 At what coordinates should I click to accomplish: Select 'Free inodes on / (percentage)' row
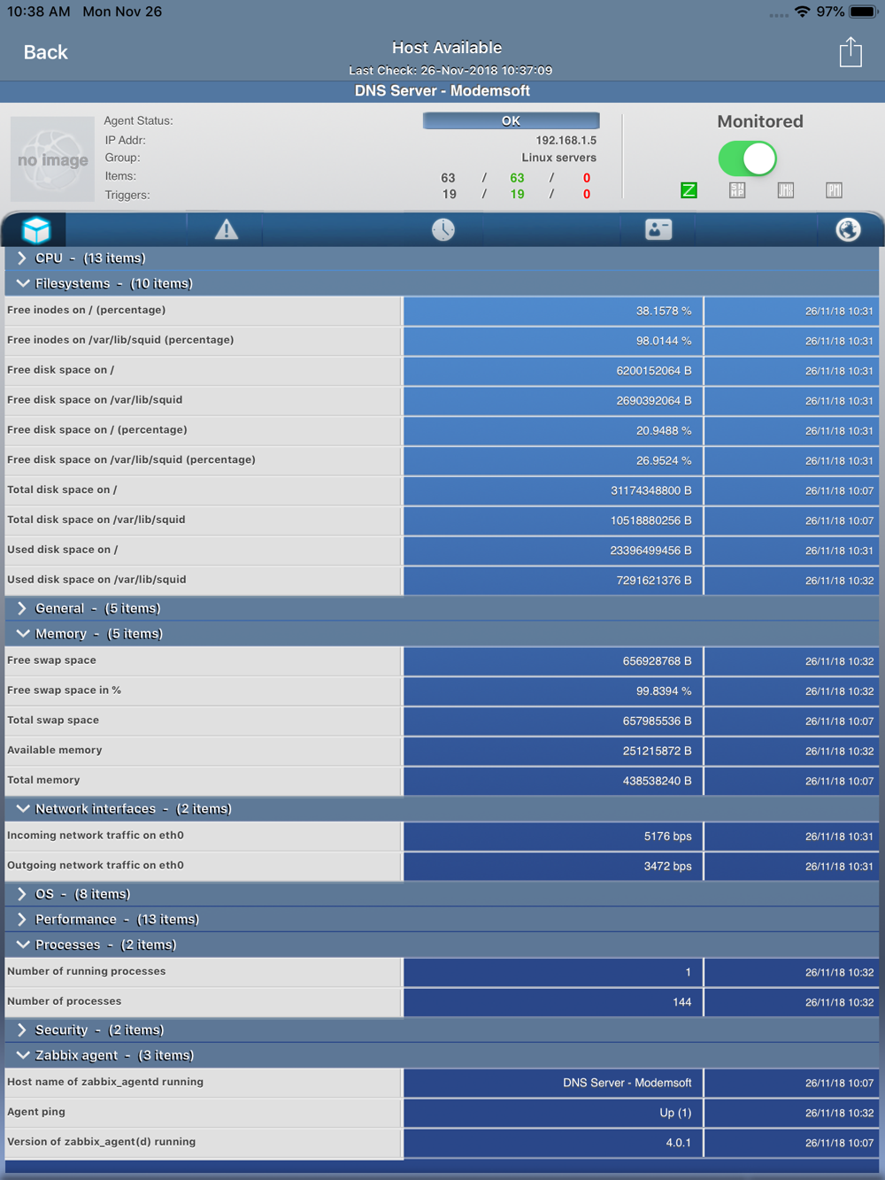coord(442,311)
